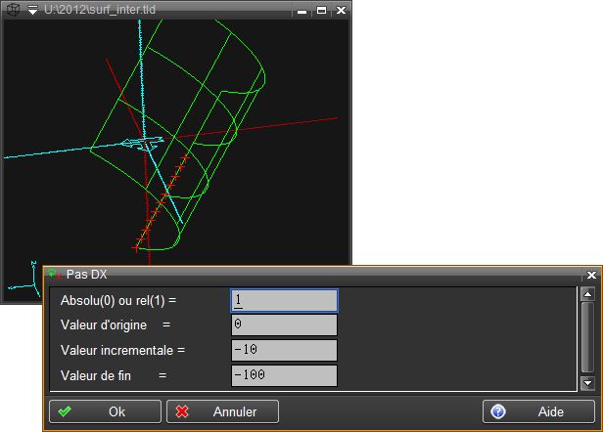Close the surf_inter.tld viewport window

click(340, 10)
